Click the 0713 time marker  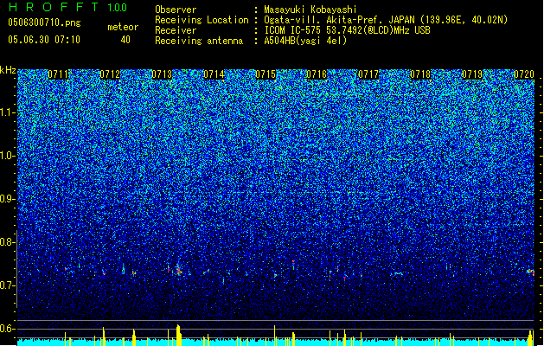coord(162,74)
